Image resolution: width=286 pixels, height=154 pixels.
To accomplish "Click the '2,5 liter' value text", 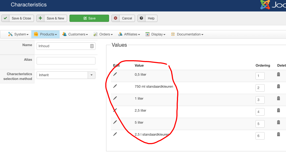I will click(x=140, y=111).
